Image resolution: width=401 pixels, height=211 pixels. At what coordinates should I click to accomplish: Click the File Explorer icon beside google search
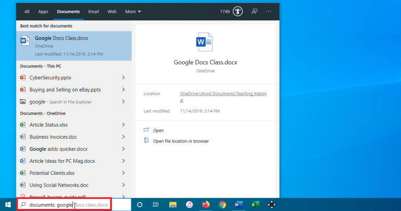tap(23, 102)
